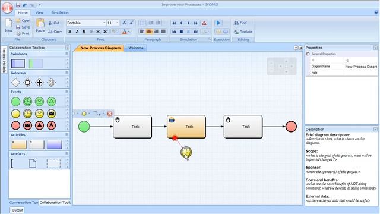Click the Paste button
This screenshot has width=380, height=214.
pos(40,26)
